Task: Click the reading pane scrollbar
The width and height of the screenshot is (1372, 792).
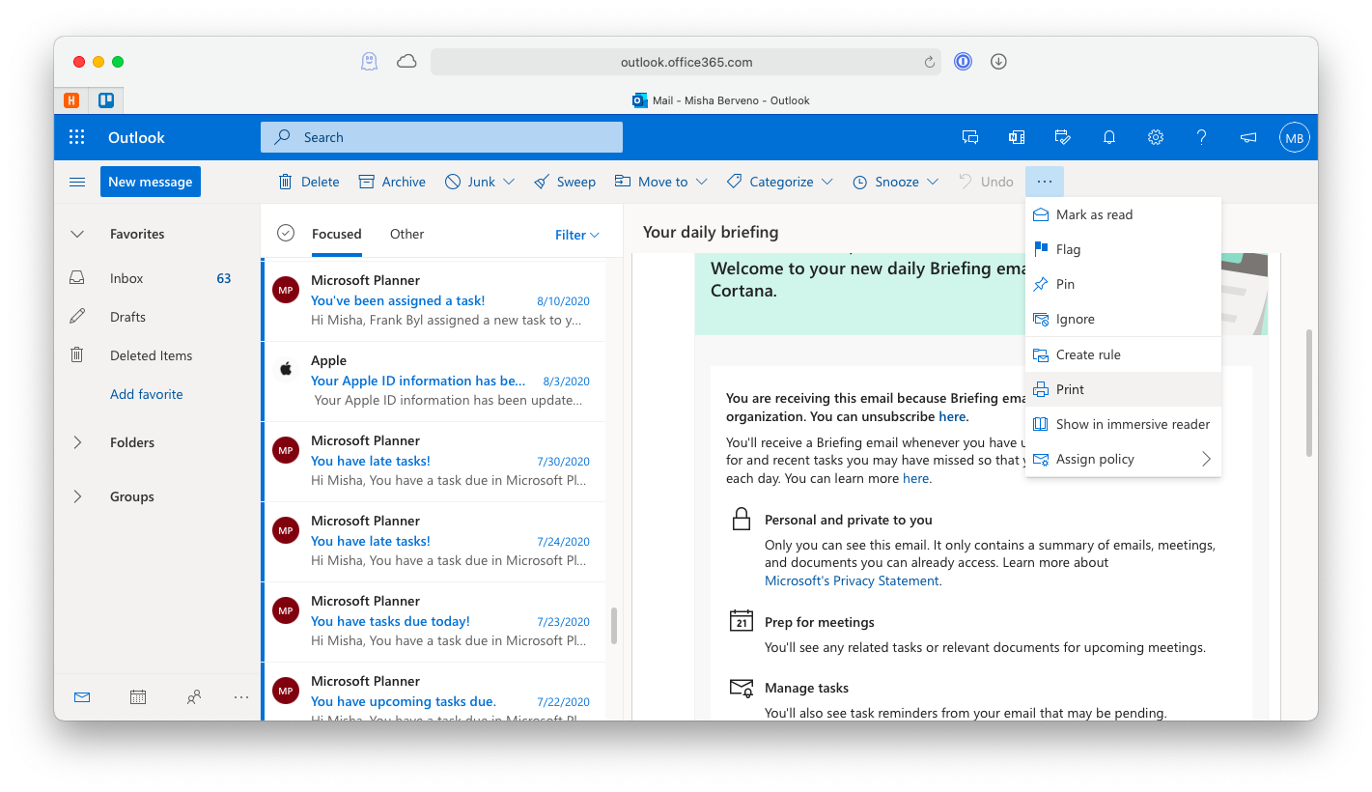Action: pyautogui.click(x=1309, y=392)
